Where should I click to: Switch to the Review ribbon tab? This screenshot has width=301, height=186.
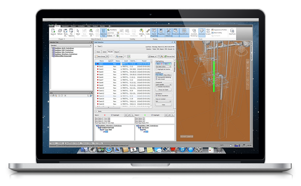tap(73, 26)
